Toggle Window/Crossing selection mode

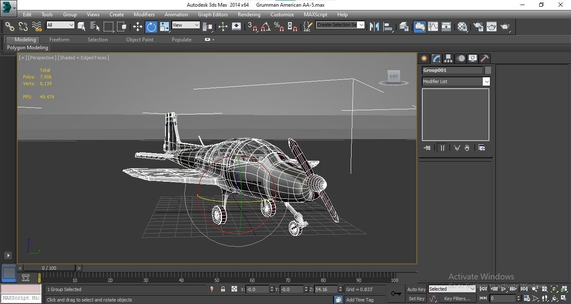[122, 27]
